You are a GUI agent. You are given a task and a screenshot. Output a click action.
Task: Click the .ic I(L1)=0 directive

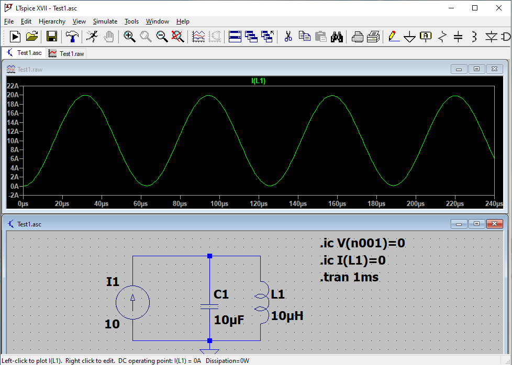pyautogui.click(x=353, y=260)
